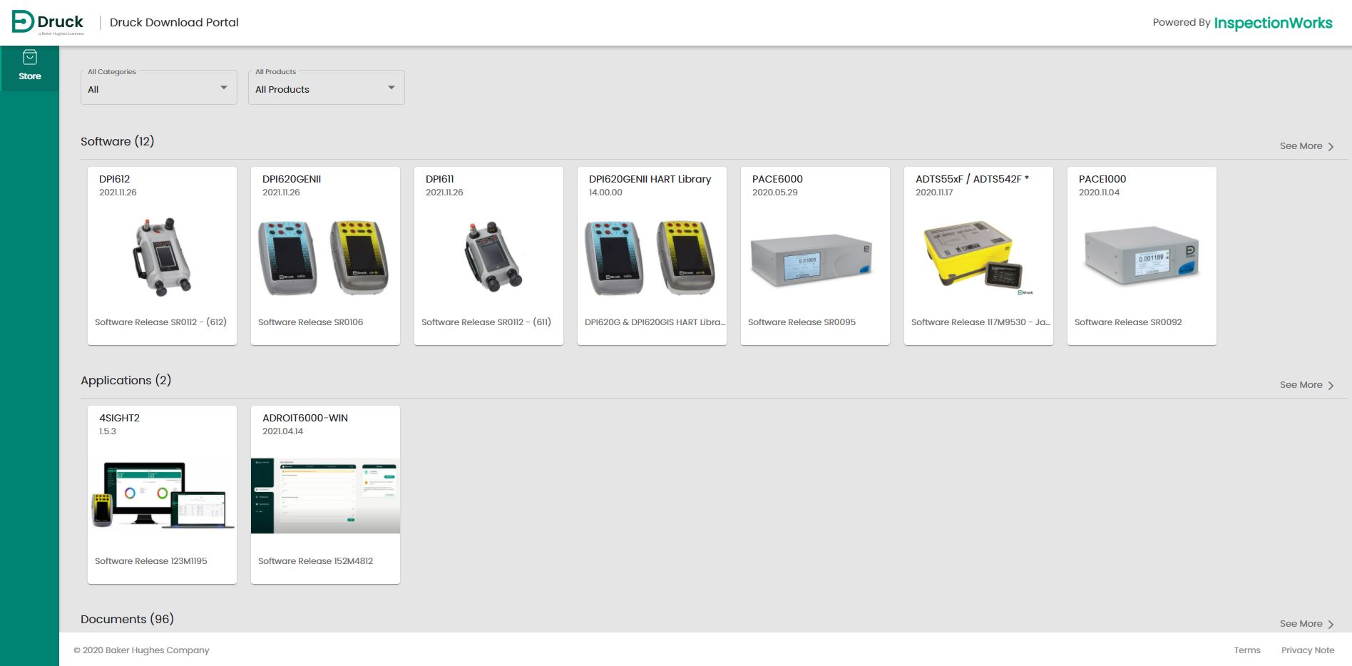Click the PACE1000 card title
Screen dimensions: 1352x666
coord(1102,179)
